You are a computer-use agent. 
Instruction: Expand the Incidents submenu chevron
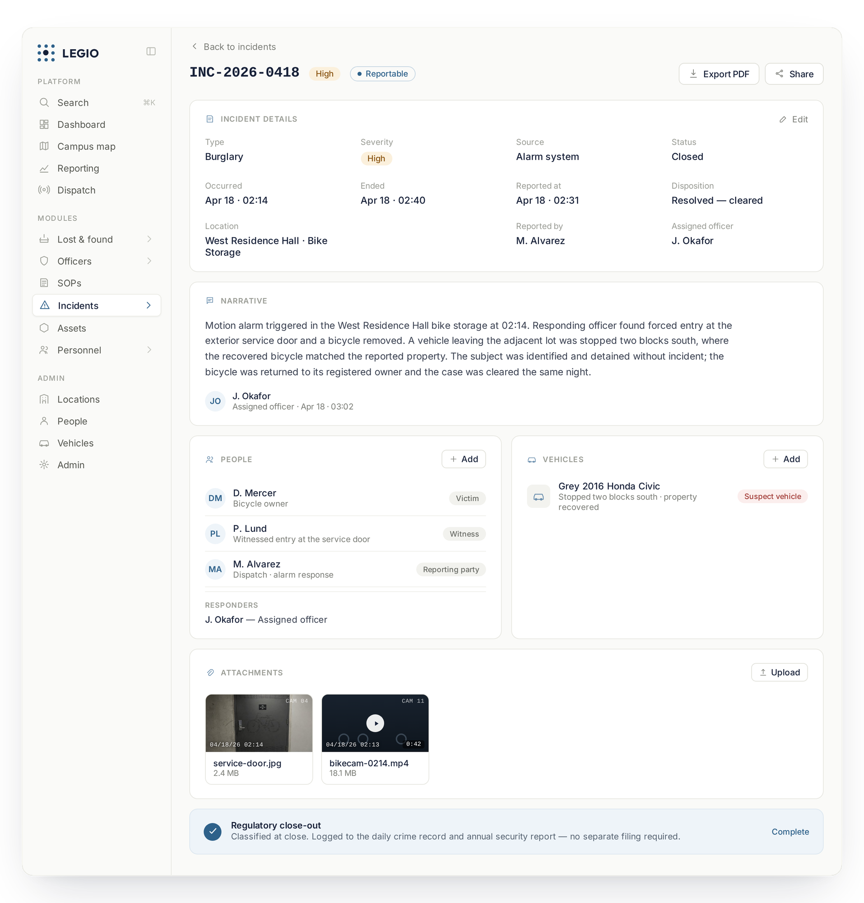pos(149,305)
